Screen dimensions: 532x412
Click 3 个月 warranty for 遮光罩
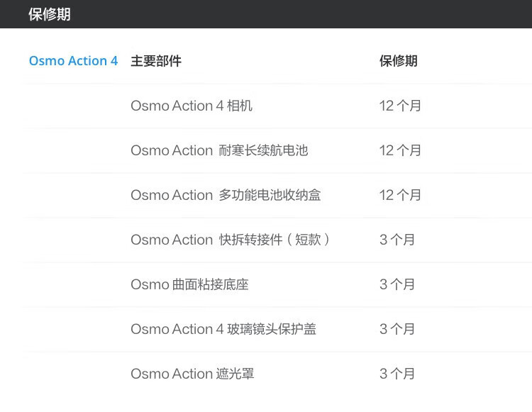(397, 374)
